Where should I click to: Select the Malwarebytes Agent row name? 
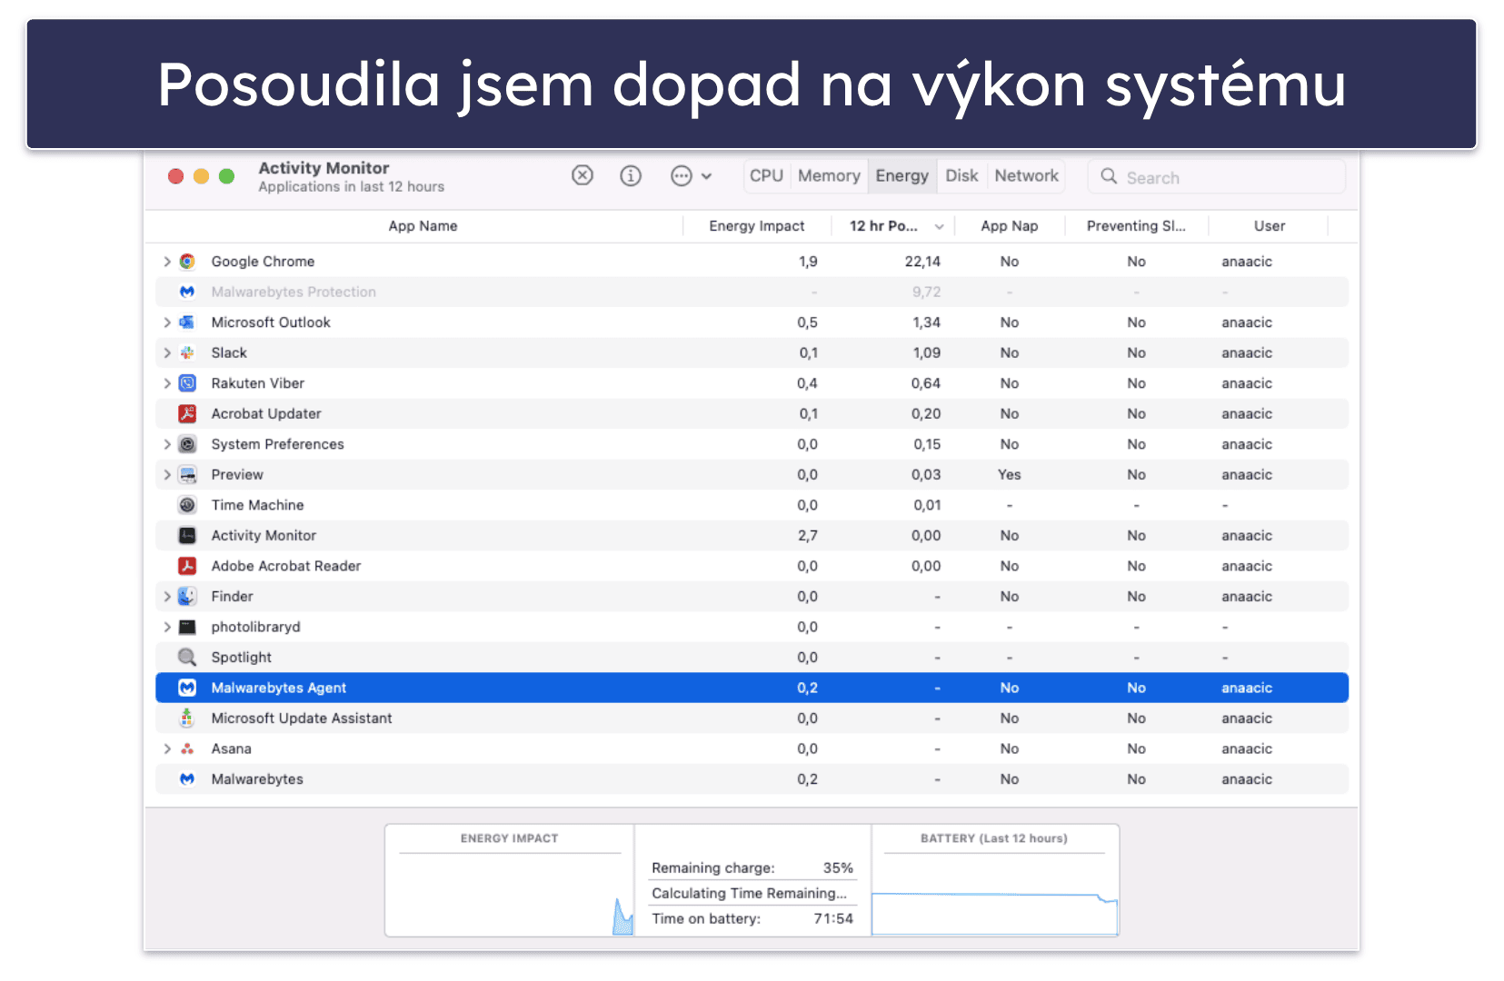click(278, 688)
